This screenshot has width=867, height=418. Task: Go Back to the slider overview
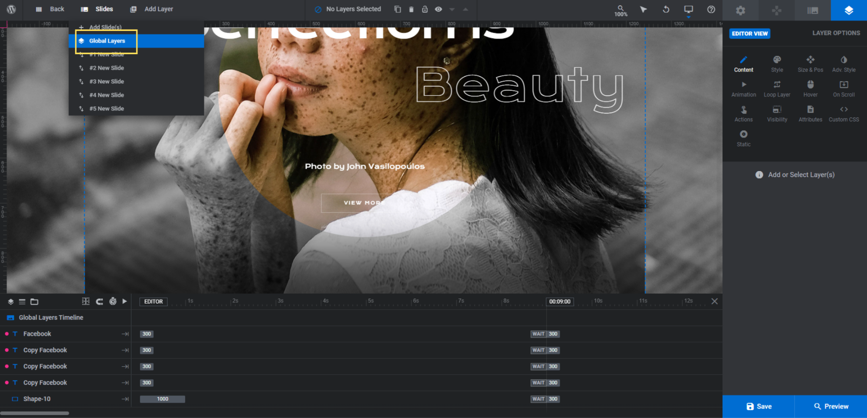(x=50, y=9)
